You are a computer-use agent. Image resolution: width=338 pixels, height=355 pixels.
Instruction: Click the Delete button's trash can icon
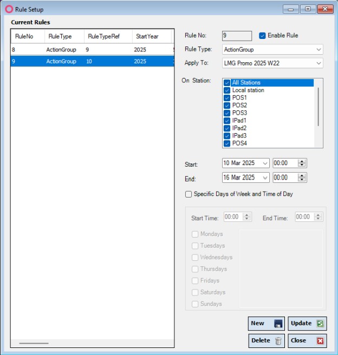coord(278,341)
